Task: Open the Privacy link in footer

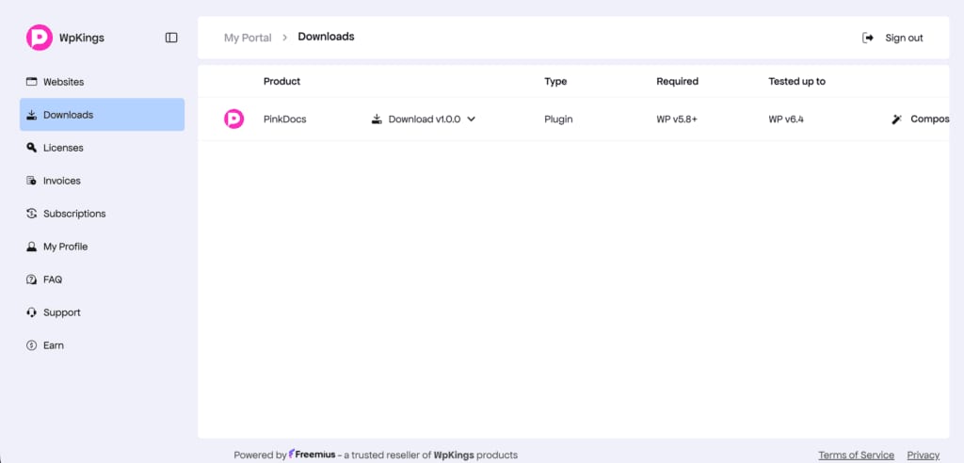Action: point(924,455)
